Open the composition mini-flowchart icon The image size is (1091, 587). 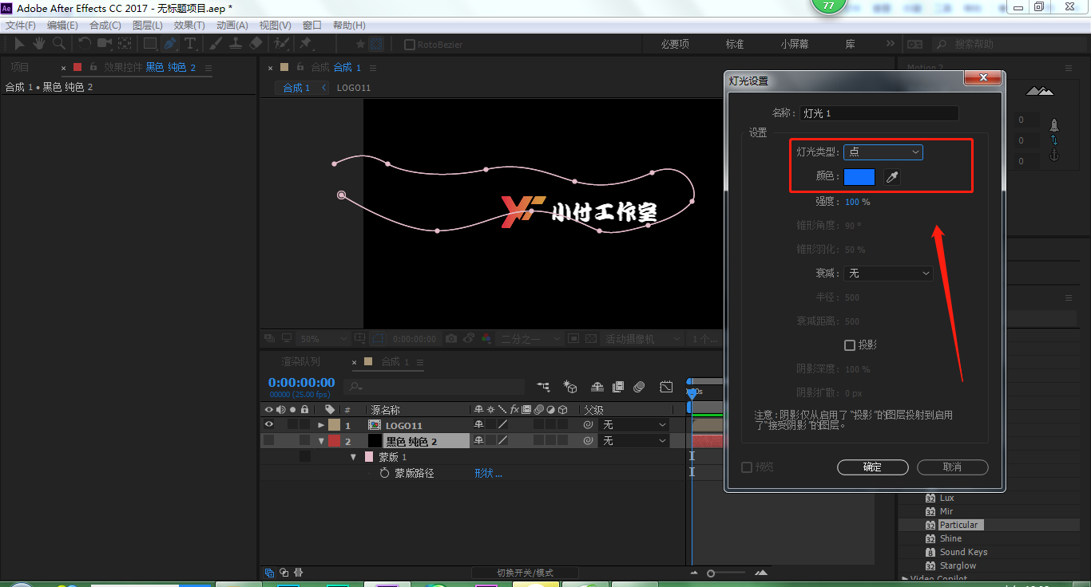click(544, 387)
